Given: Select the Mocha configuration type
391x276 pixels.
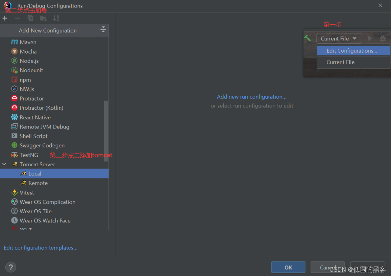Looking at the screenshot, I should point(54,52).
